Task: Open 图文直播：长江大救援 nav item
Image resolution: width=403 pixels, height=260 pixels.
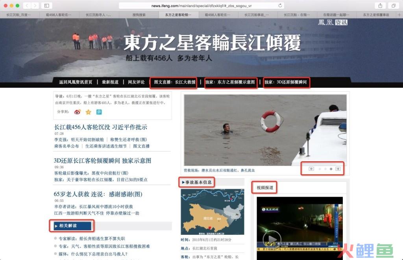Action: pos(174,82)
